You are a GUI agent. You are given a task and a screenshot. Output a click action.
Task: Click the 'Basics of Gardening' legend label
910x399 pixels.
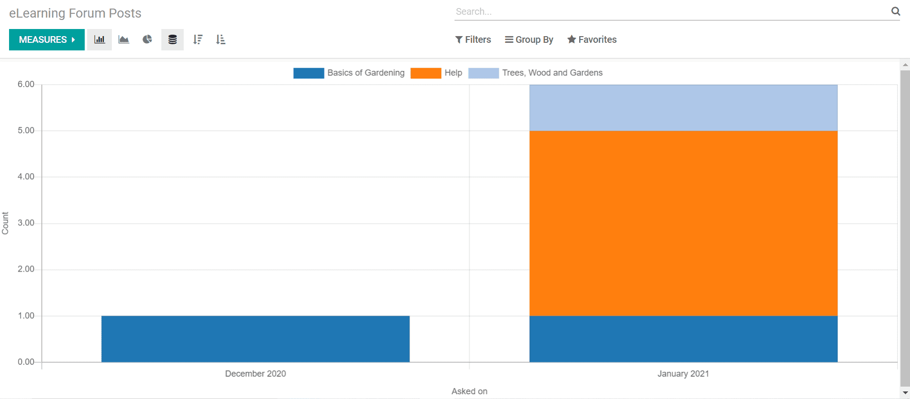tap(366, 73)
